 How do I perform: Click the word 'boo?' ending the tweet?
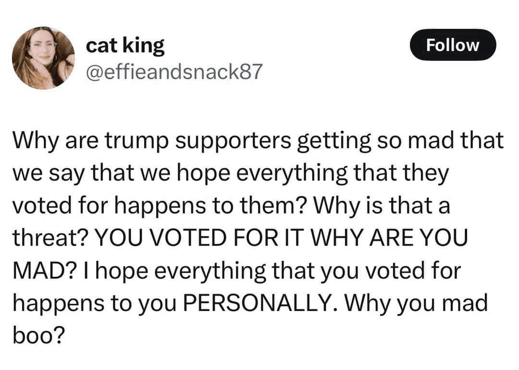[38, 334]
